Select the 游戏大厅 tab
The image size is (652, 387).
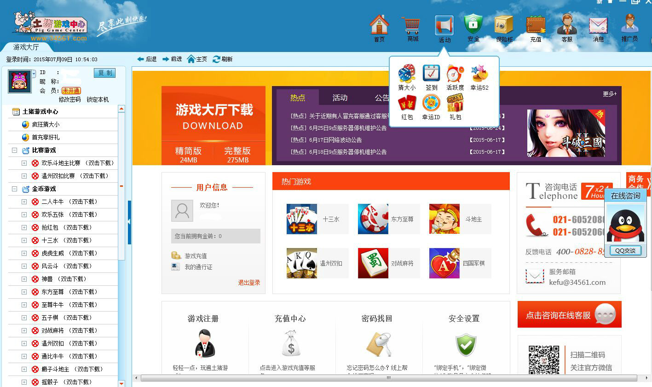pos(26,47)
